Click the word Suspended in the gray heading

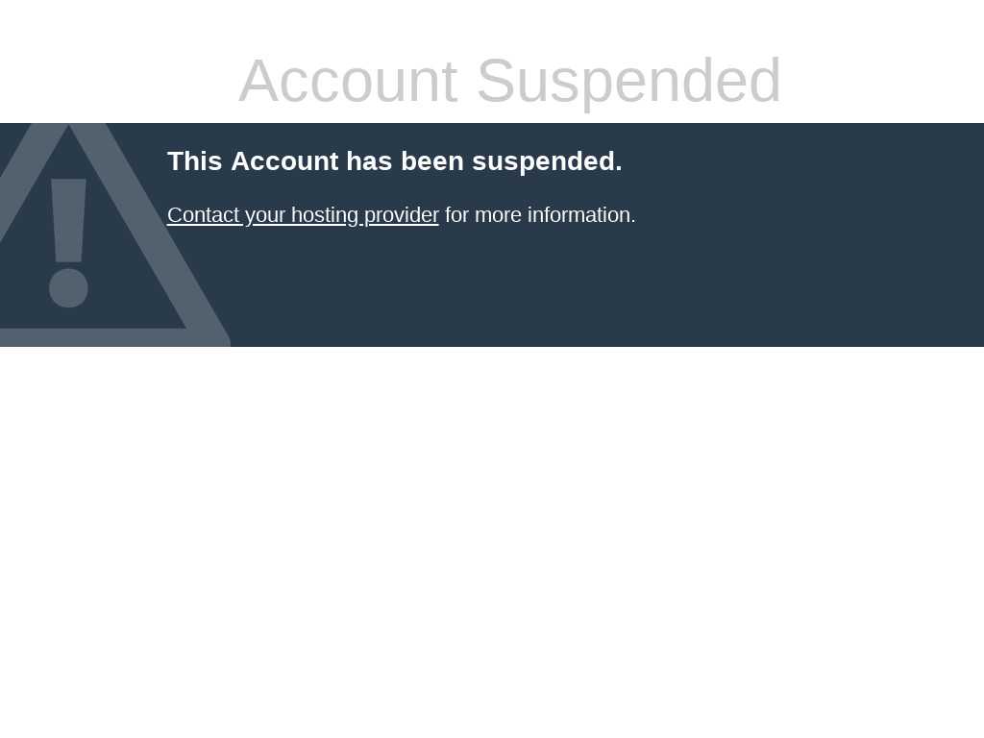pos(628,81)
